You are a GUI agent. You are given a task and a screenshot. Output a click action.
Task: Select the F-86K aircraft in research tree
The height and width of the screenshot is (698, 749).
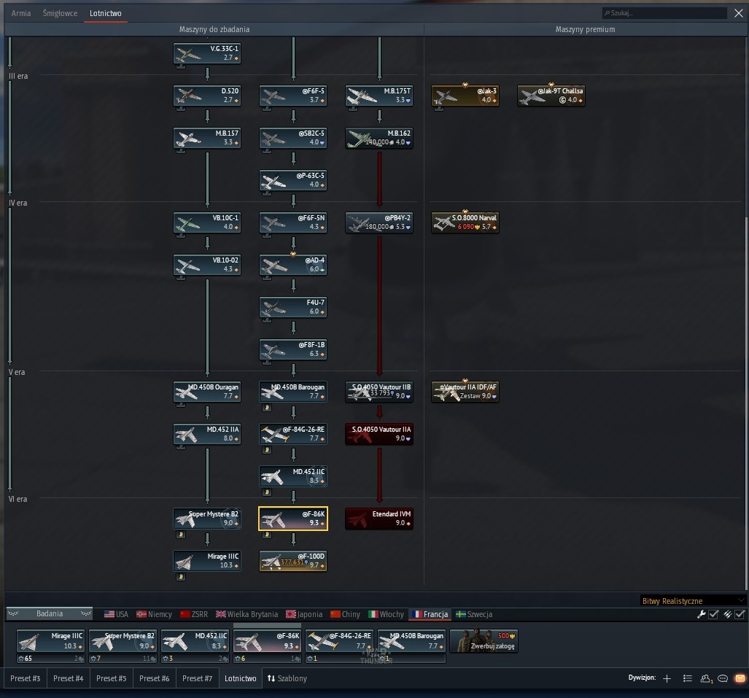point(292,519)
